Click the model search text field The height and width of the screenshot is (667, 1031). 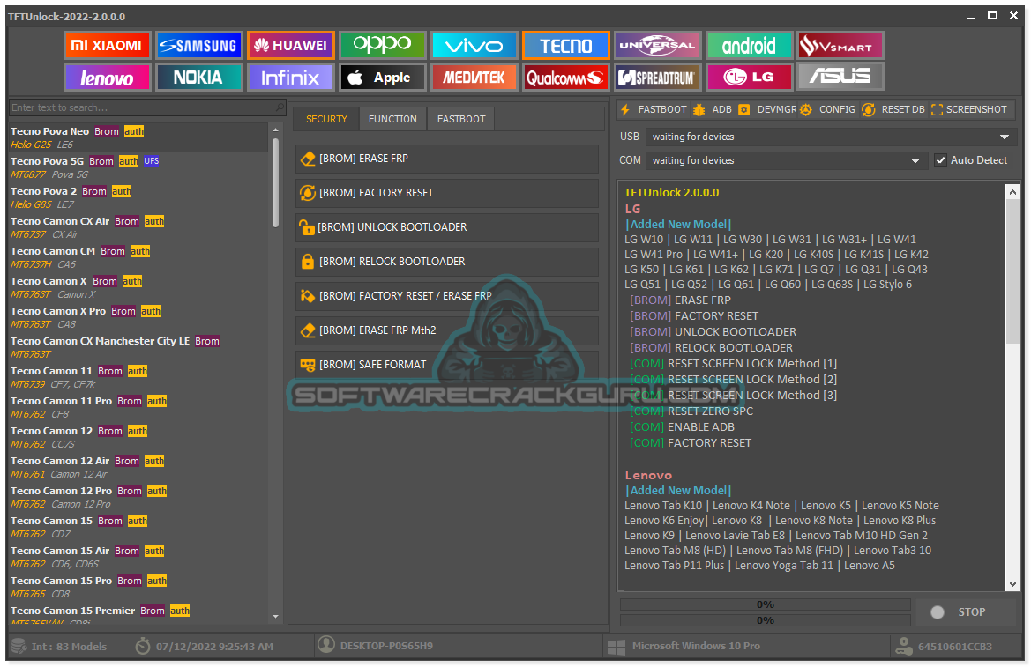click(x=141, y=107)
